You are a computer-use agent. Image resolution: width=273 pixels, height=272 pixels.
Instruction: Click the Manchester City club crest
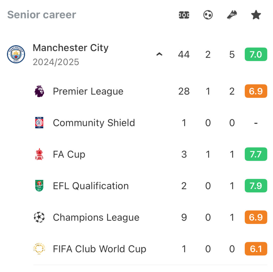(16, 54)
